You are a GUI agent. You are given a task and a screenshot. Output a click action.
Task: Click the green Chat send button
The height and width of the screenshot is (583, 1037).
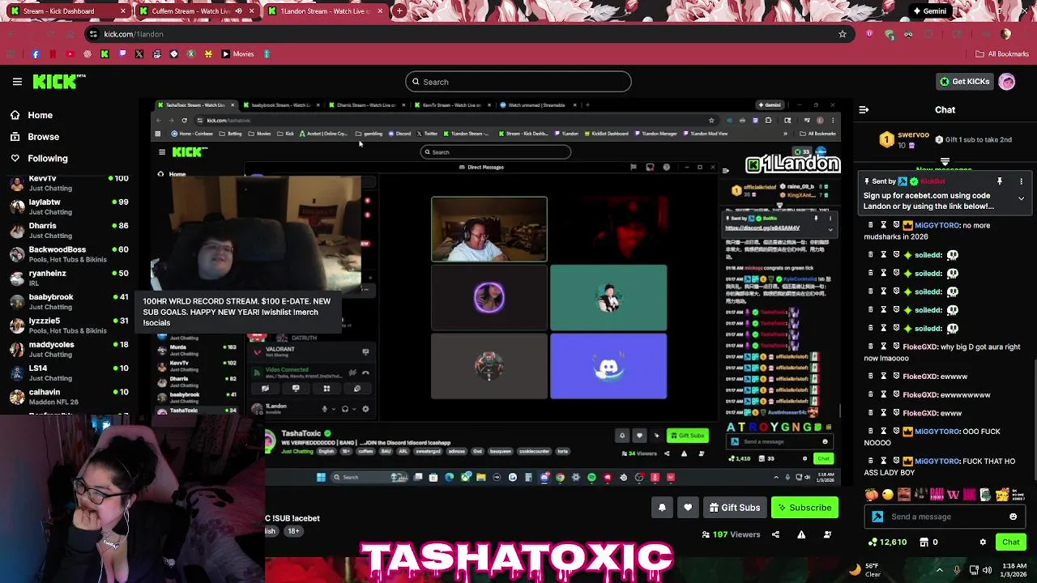tap(1011, 542)
